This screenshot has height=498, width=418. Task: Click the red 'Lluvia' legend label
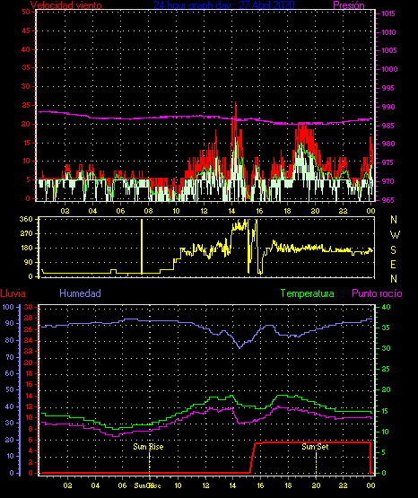(x=13, y=293)
